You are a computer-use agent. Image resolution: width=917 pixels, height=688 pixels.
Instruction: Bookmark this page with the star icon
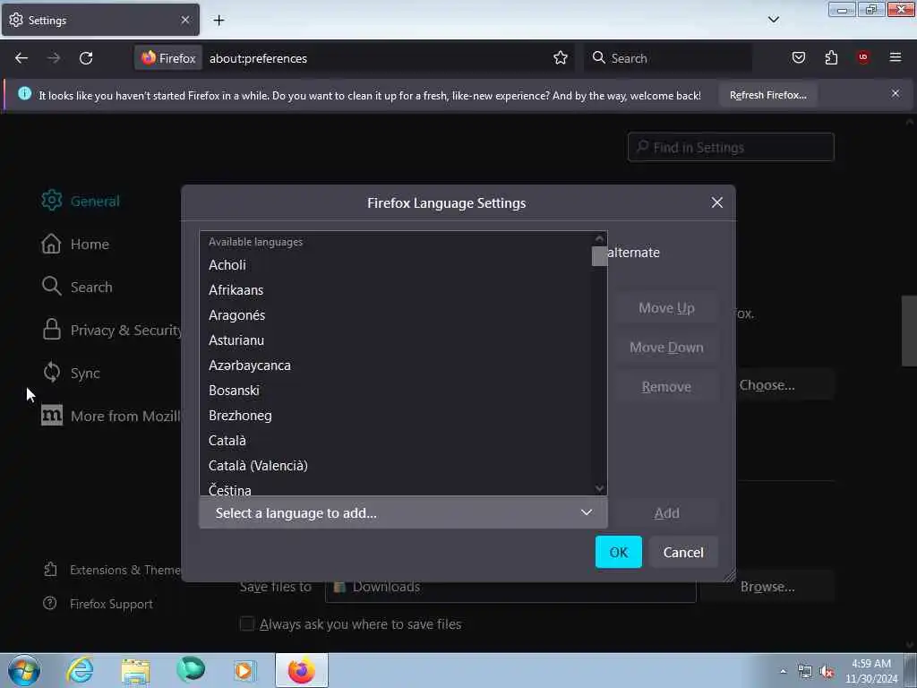(561, 58)
